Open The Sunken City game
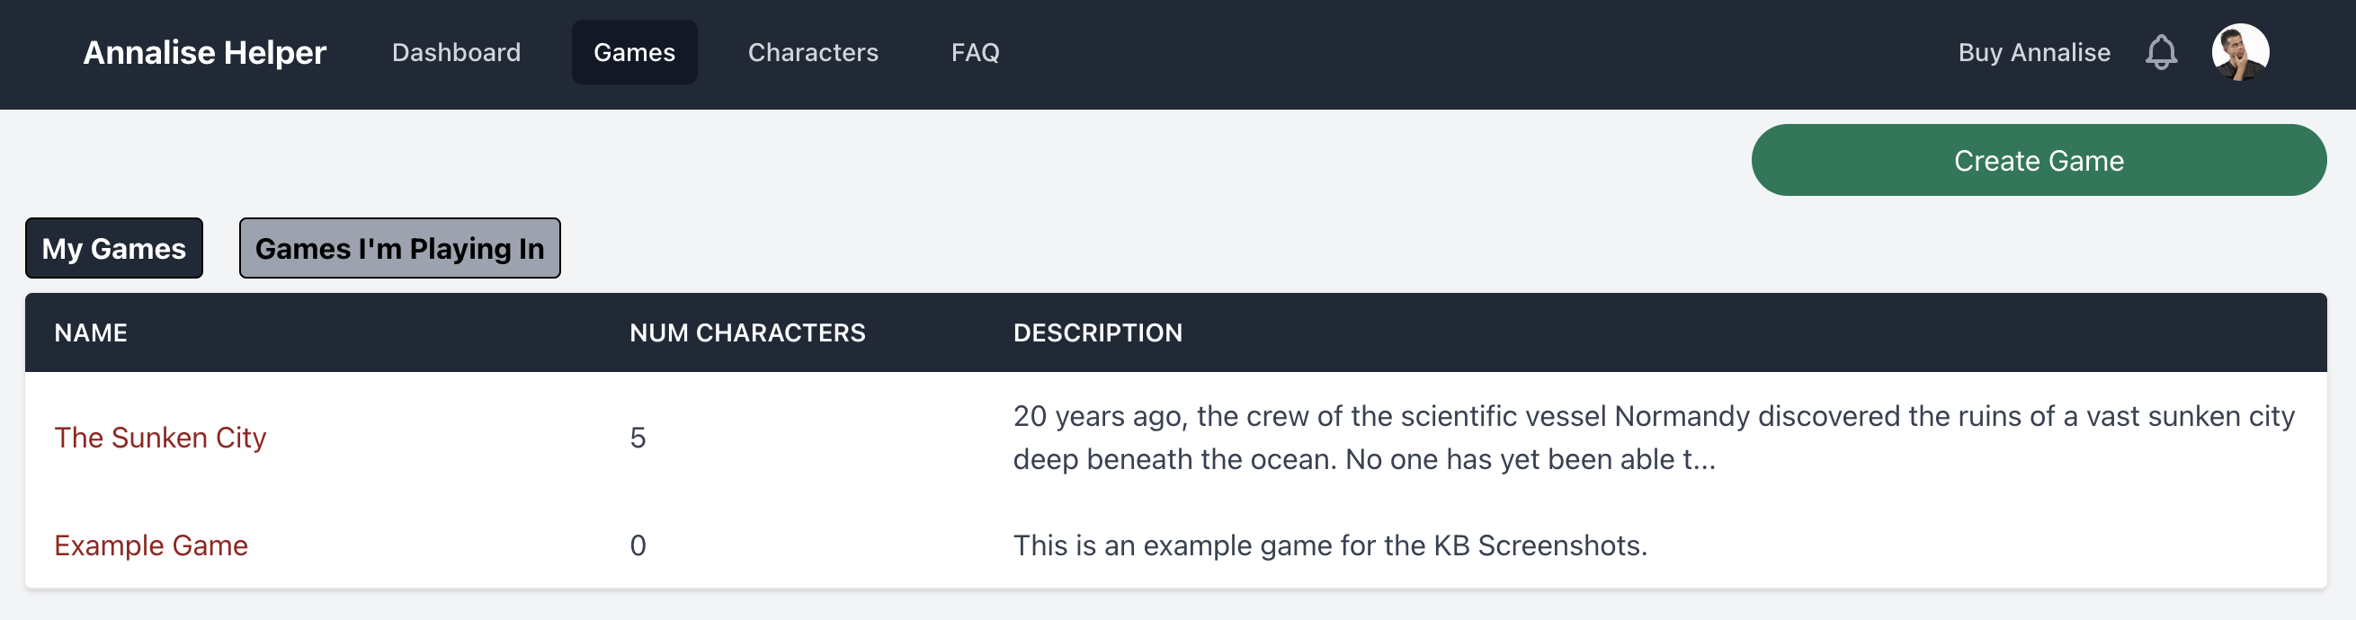Image resolution: width=2356 pixels, height=620 pixels. [x=160, y=437]
